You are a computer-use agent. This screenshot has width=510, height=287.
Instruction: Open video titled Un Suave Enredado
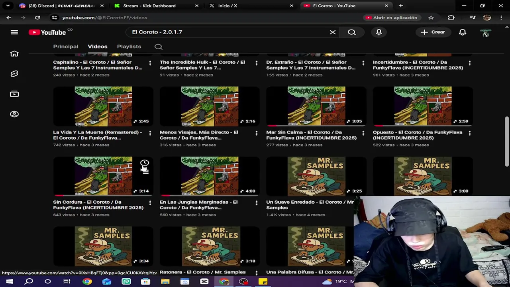point(310,205)
